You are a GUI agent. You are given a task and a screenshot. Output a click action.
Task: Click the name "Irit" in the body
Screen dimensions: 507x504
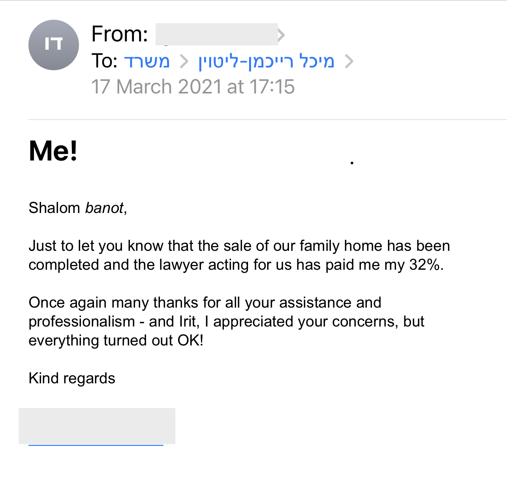[187, 321]
